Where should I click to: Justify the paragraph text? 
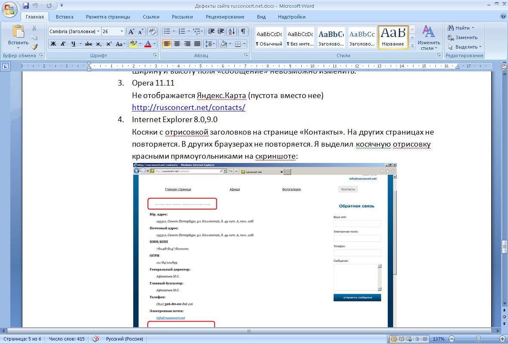(197, 44)
